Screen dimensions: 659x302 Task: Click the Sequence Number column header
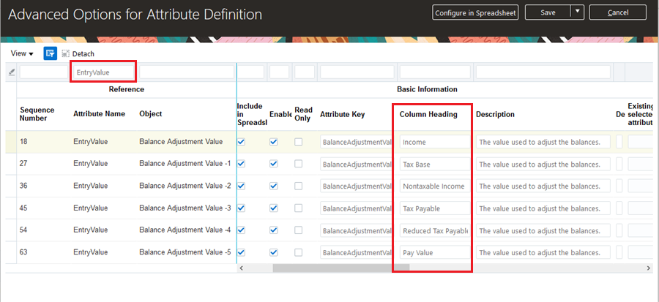click(x=37, y=114)
